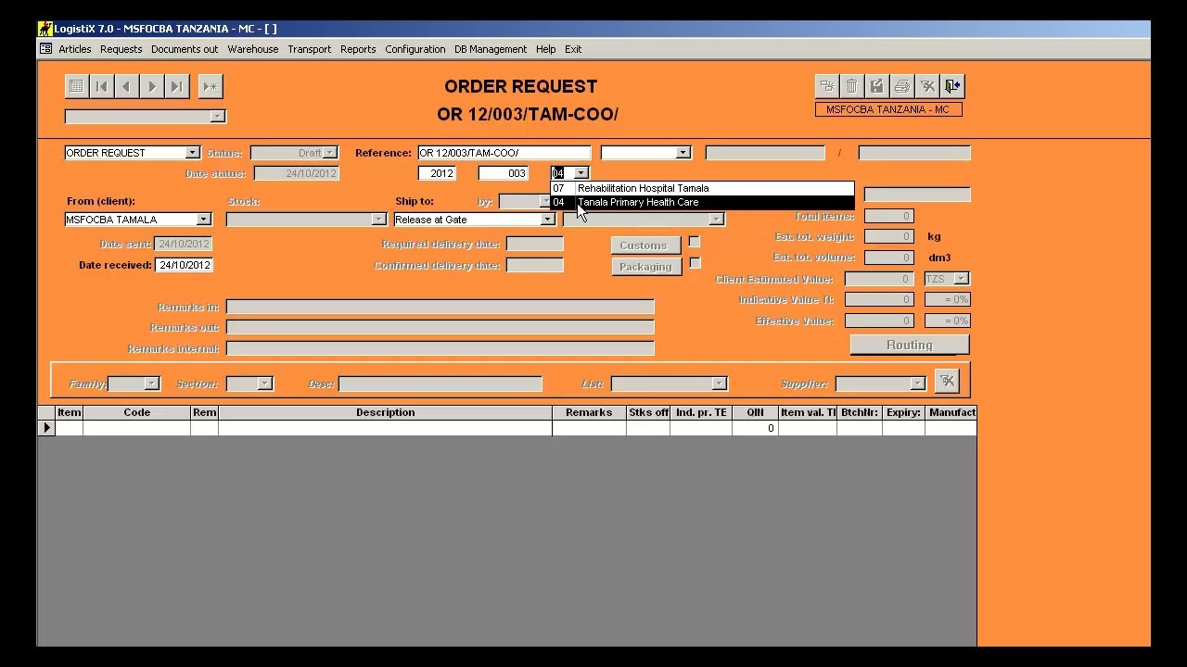Open the Help menu
The image size is (1187, 667).
pyautogui.click(x=545, y=49)
